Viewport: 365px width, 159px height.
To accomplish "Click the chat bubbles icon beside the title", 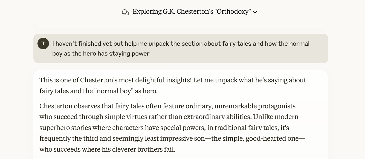I will (125, 12).
